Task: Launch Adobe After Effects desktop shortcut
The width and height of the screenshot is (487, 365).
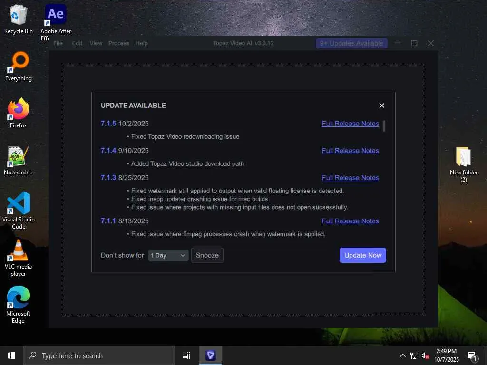Action: 56,22
